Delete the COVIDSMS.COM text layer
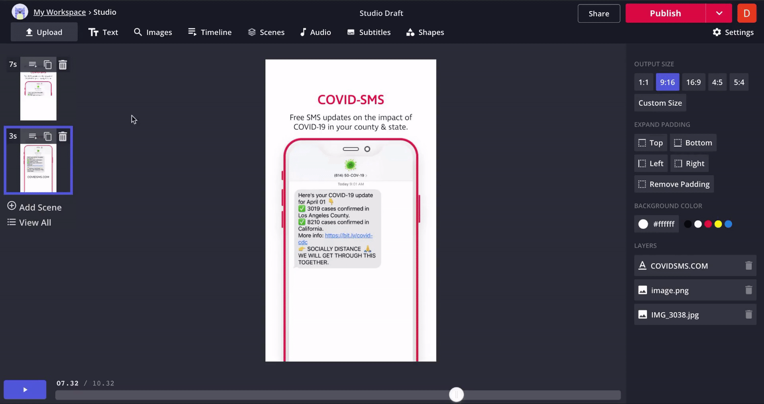Screen dimensions: 764x404 coord(748,266)
